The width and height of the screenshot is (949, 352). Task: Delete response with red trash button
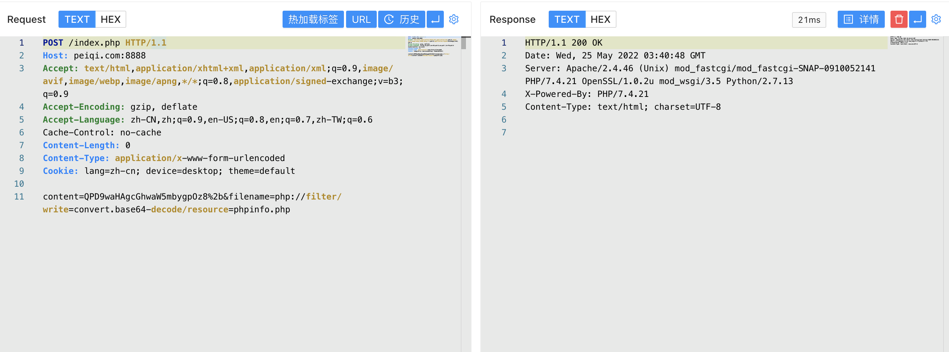(x=899, y=19)
